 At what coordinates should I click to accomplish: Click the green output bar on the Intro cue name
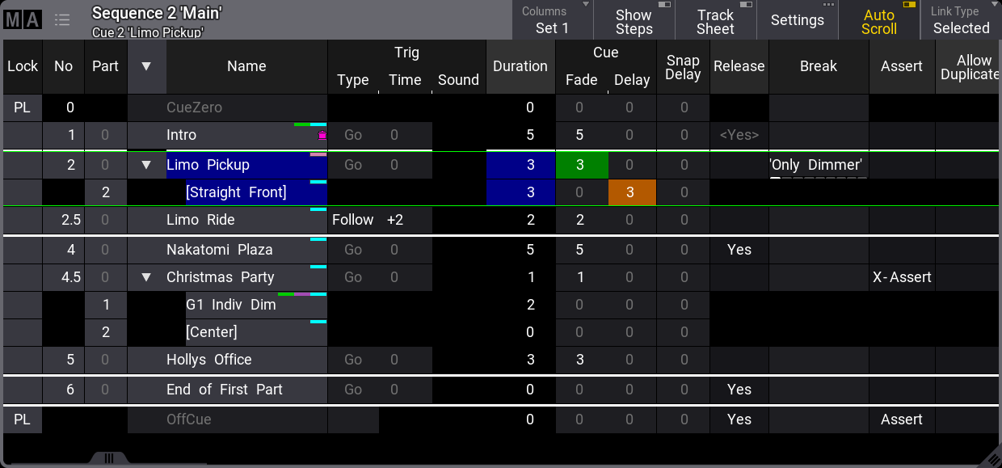(303, 124)
